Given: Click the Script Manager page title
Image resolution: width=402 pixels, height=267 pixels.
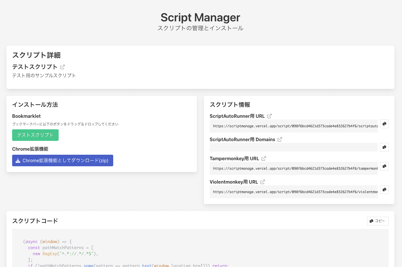Looking at the screenshot, I should pos(200,18).
